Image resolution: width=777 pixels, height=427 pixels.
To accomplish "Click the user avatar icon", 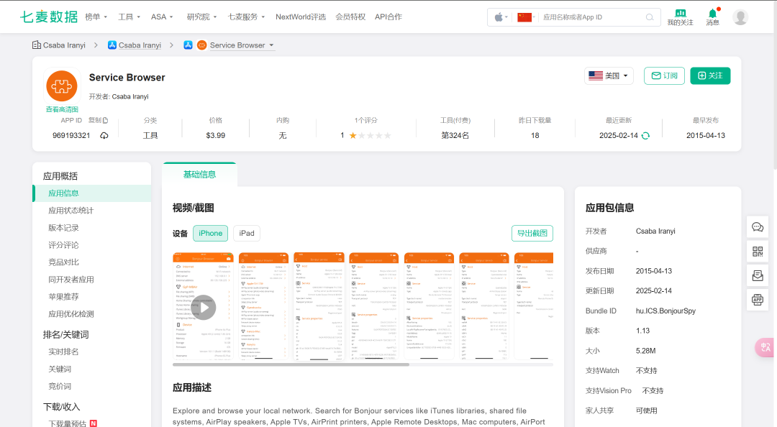I will pyautogui.click(x=740, y=17).
